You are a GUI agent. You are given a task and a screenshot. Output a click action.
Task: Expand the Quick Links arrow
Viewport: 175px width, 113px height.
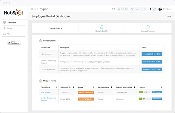[x=61, y=28]
